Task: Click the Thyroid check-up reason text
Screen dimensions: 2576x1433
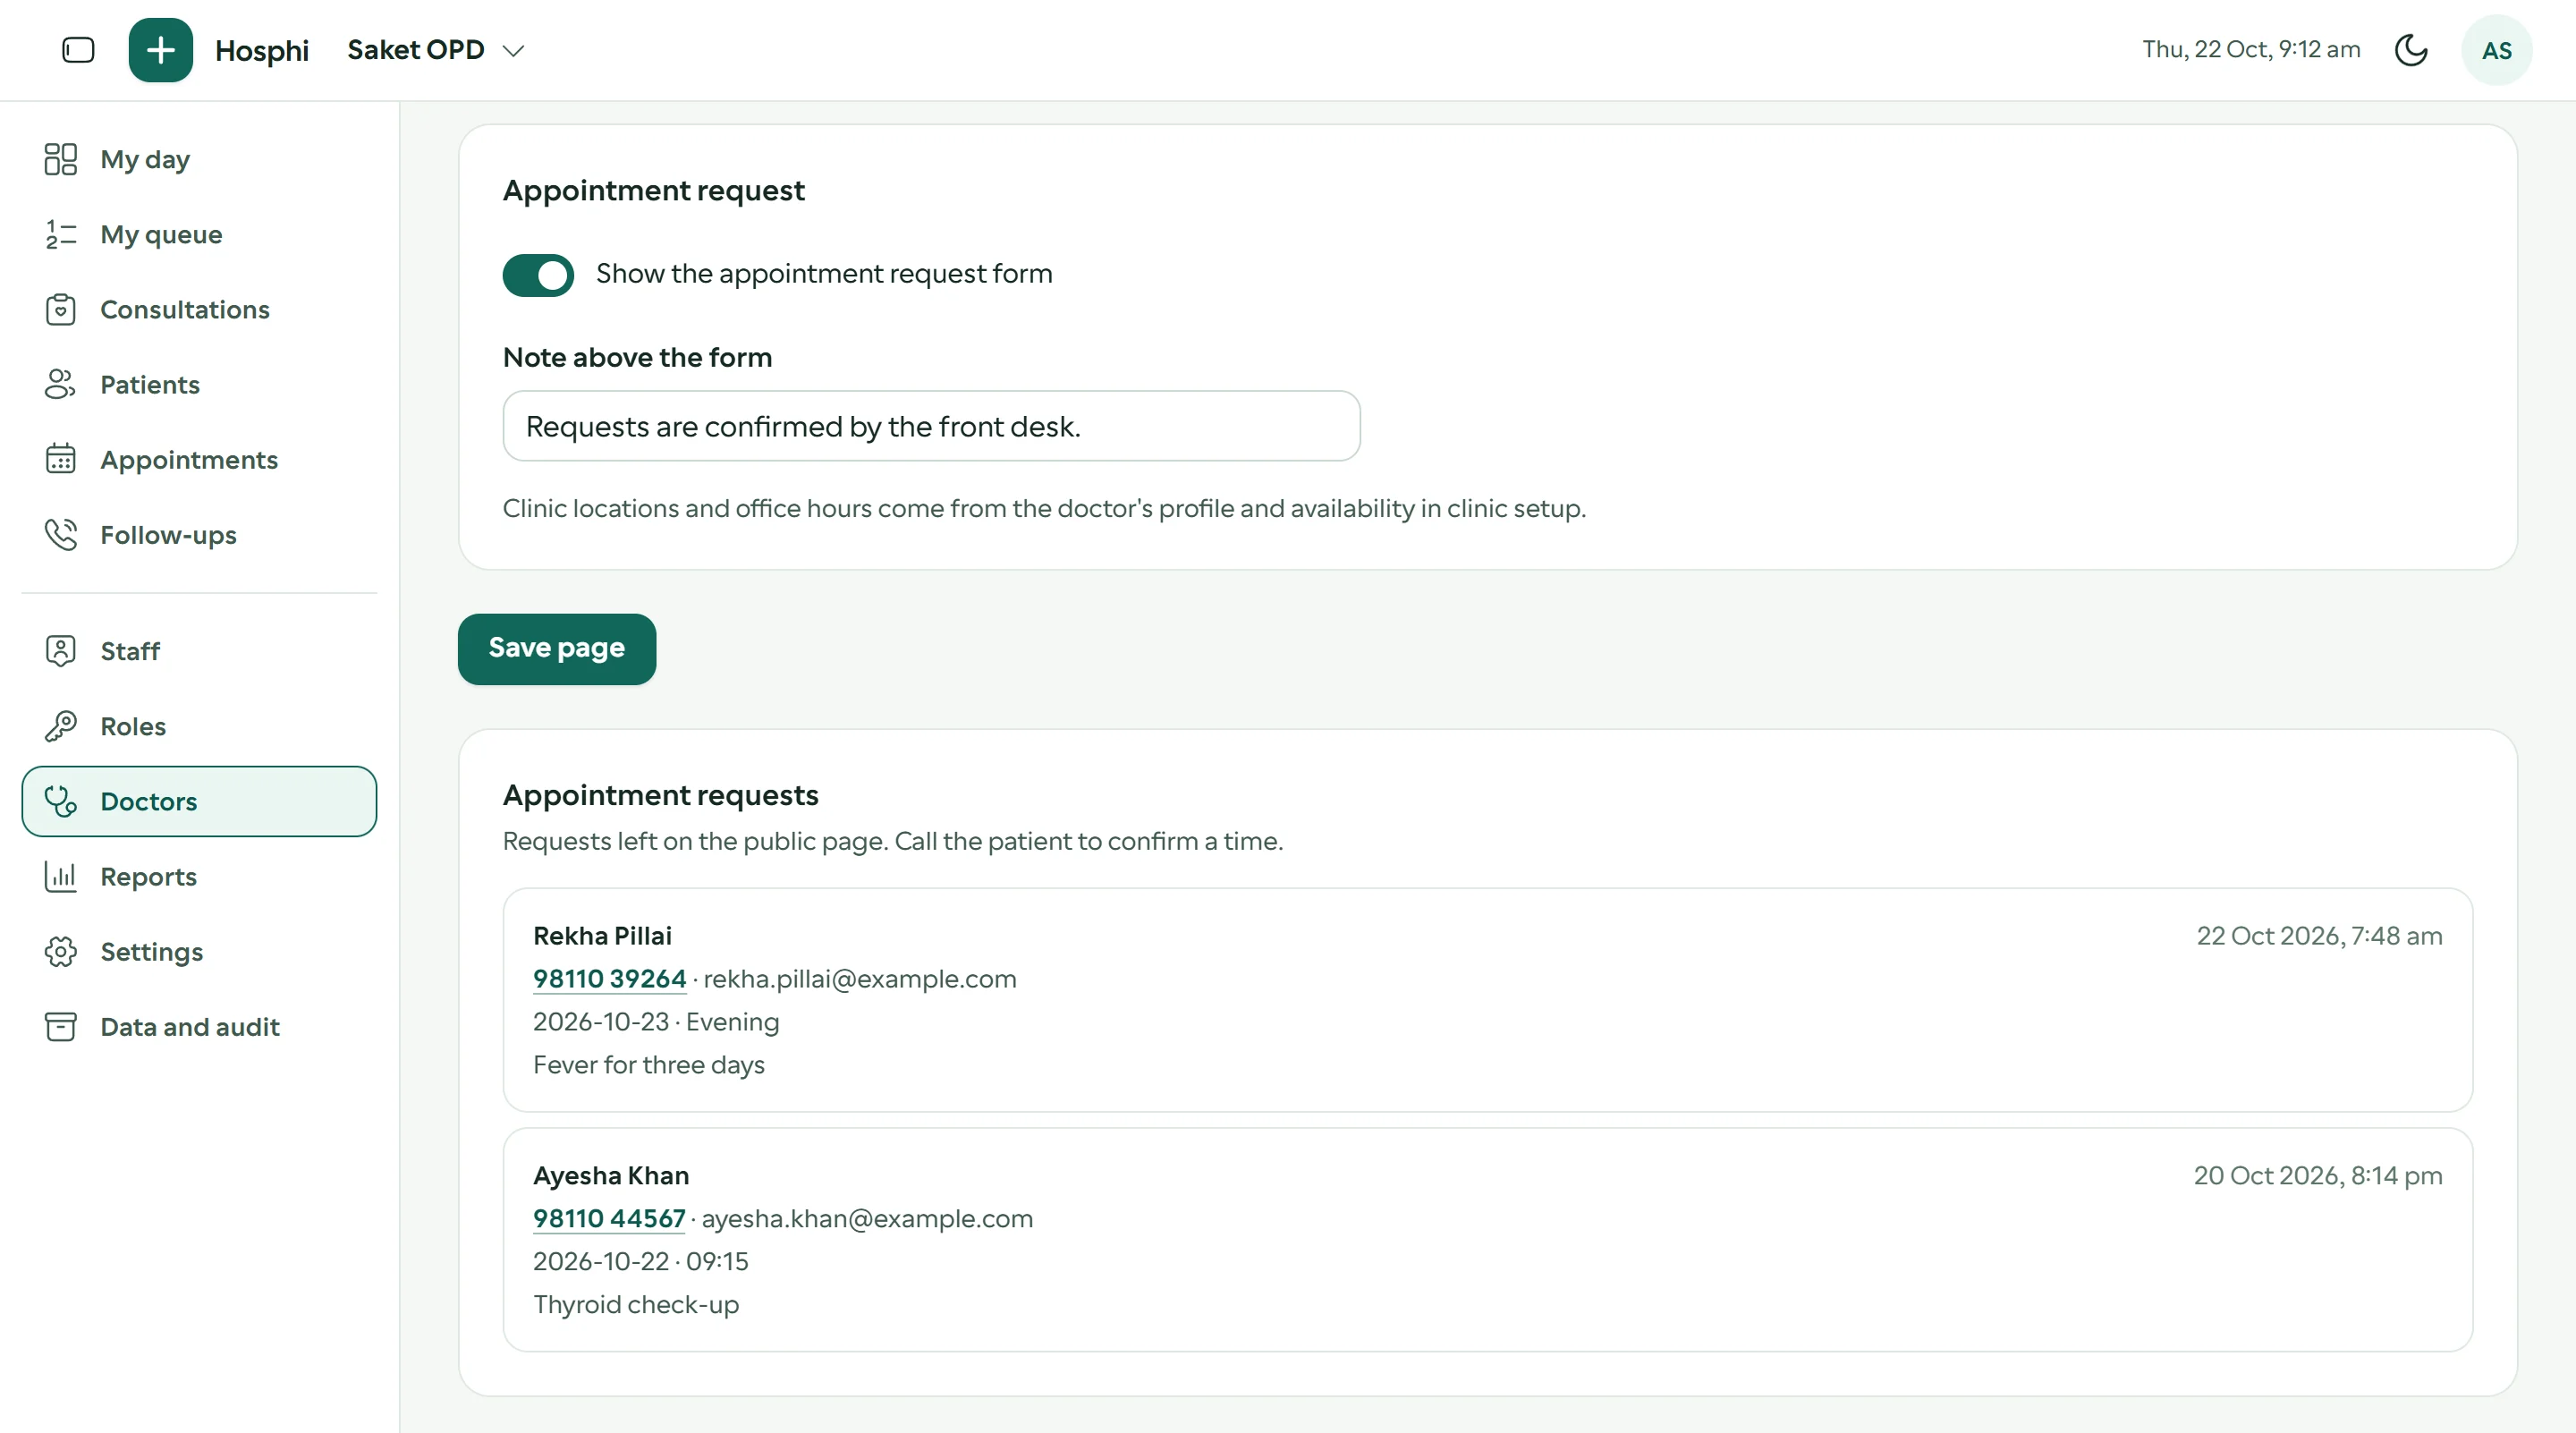Action: pos(636,1304)
